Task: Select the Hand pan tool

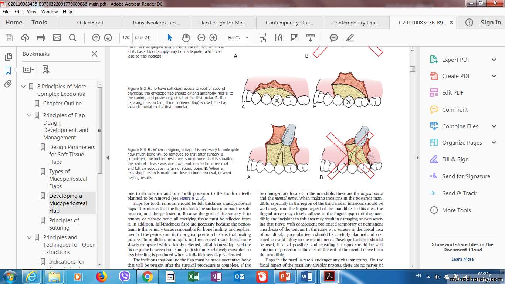Action: [185, 38]
